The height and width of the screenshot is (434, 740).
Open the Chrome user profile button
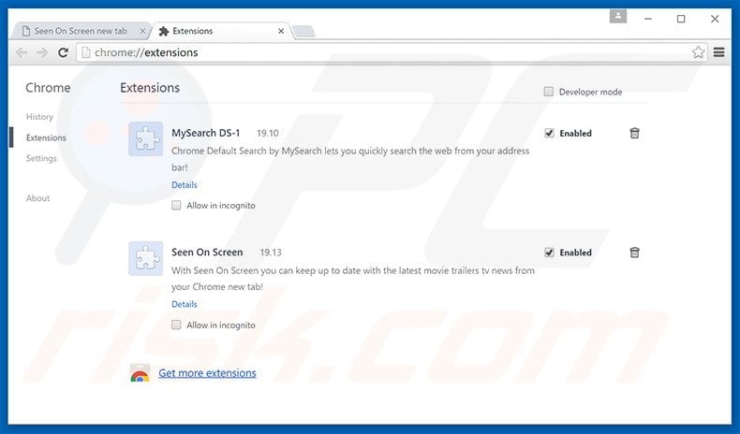pos(618,17)
